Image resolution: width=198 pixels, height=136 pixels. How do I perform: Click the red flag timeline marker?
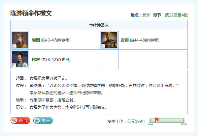[157, 119]
